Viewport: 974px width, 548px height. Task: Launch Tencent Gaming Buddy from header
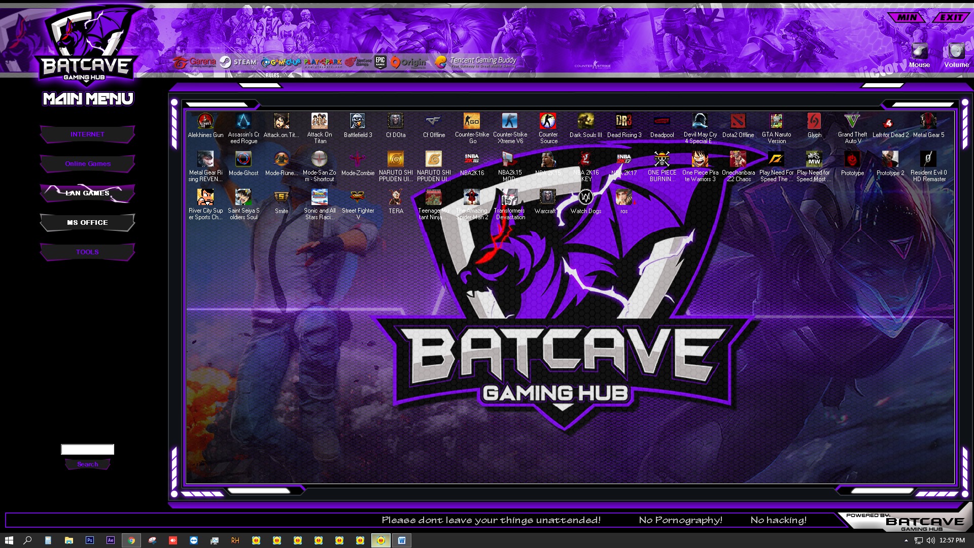coord(475,62)
